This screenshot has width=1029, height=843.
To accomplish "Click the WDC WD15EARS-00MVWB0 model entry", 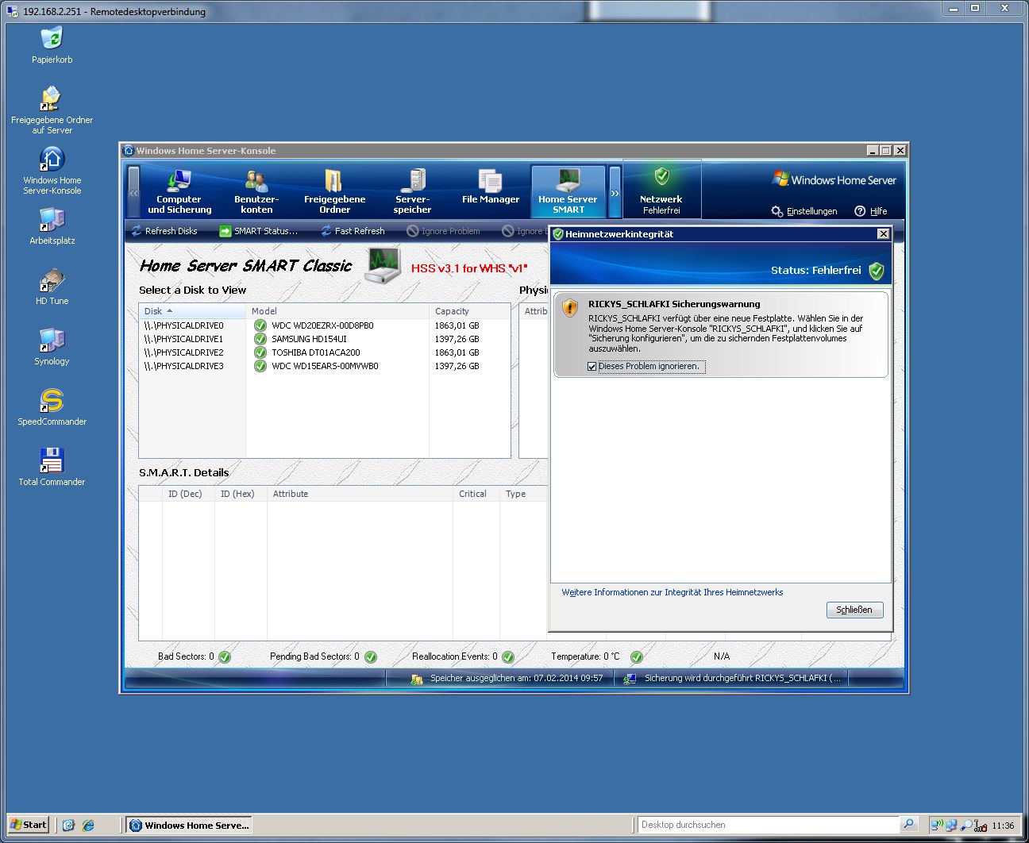I will 325,366.
